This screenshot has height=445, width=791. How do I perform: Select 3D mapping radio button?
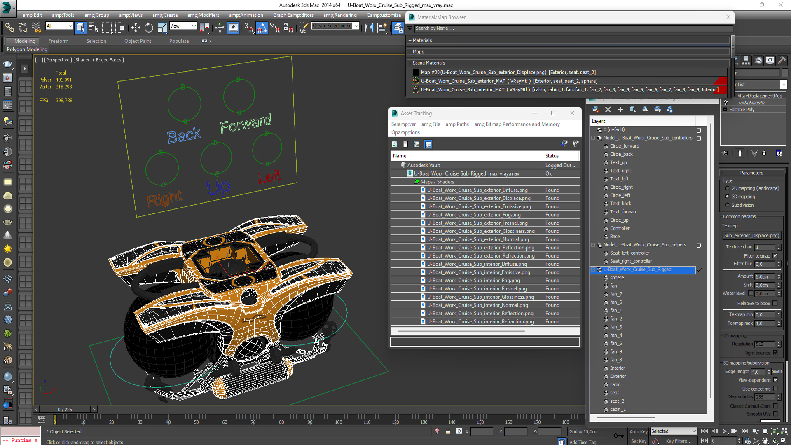727,197
